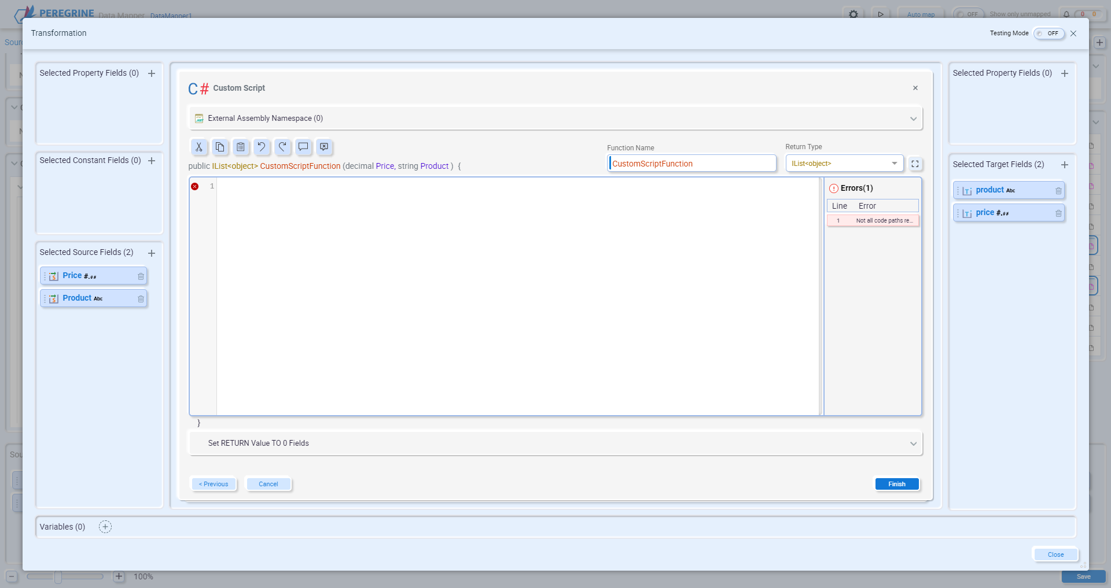Toggle Testing Mode switch
1111x588 pixels.
click(1049, 34)
